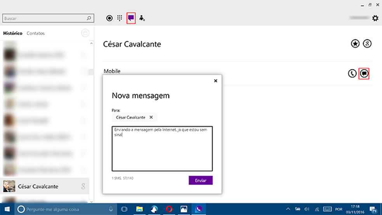
Task: Click the purple new message icon in toolbar
Action: 131,18
